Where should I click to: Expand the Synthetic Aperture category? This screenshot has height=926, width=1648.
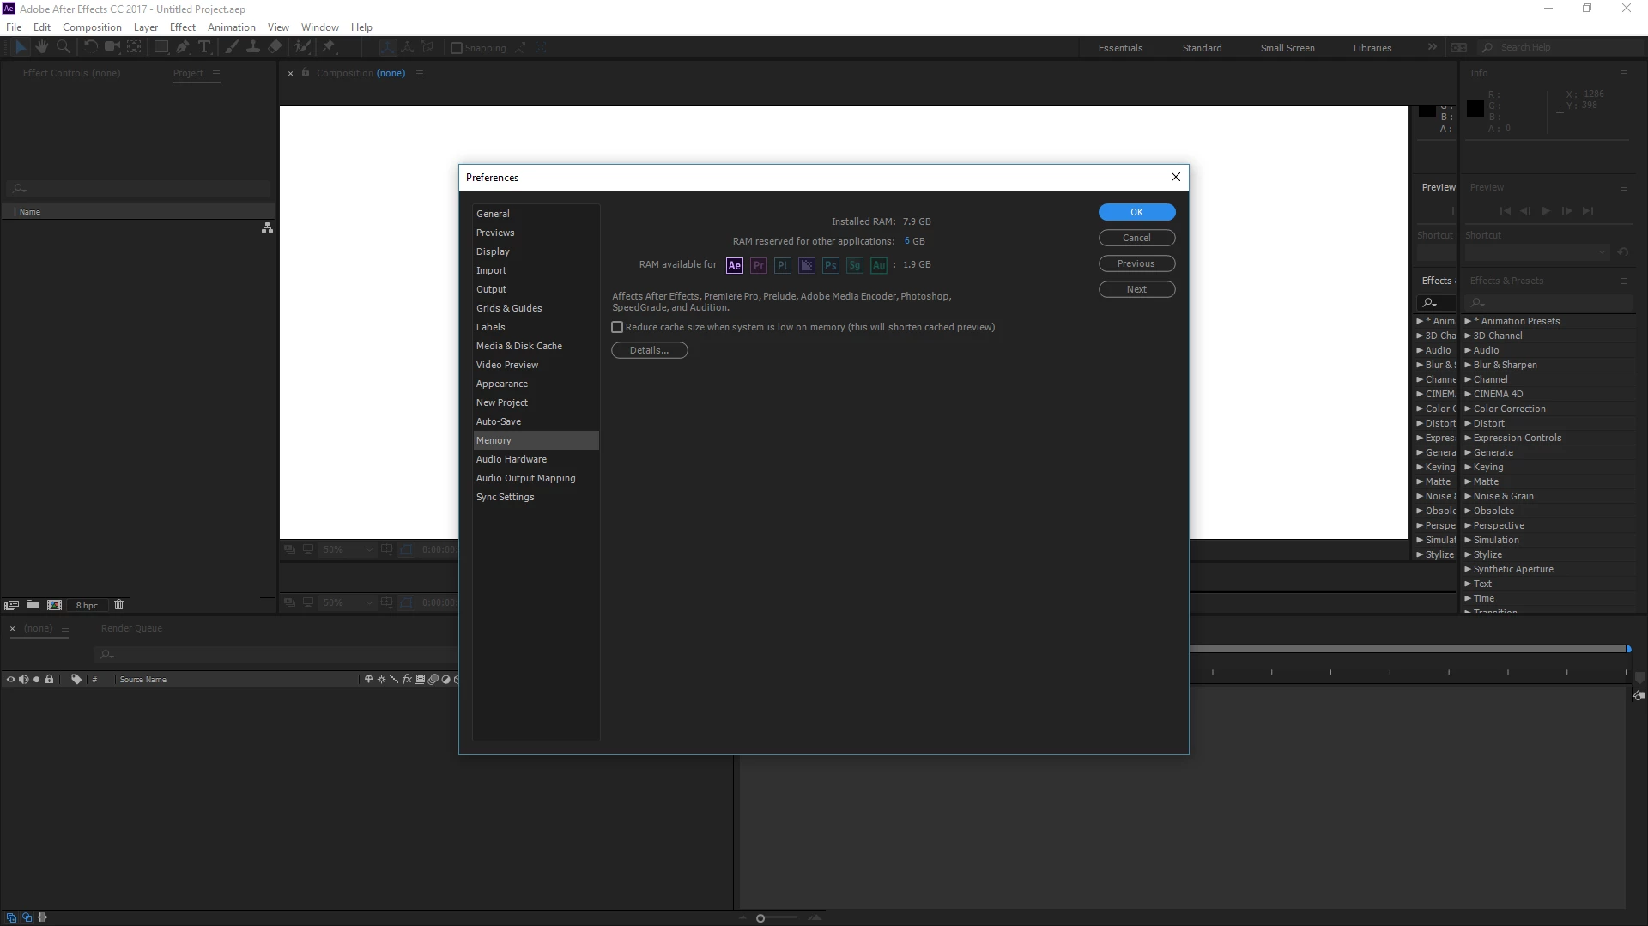[1468, 569]
